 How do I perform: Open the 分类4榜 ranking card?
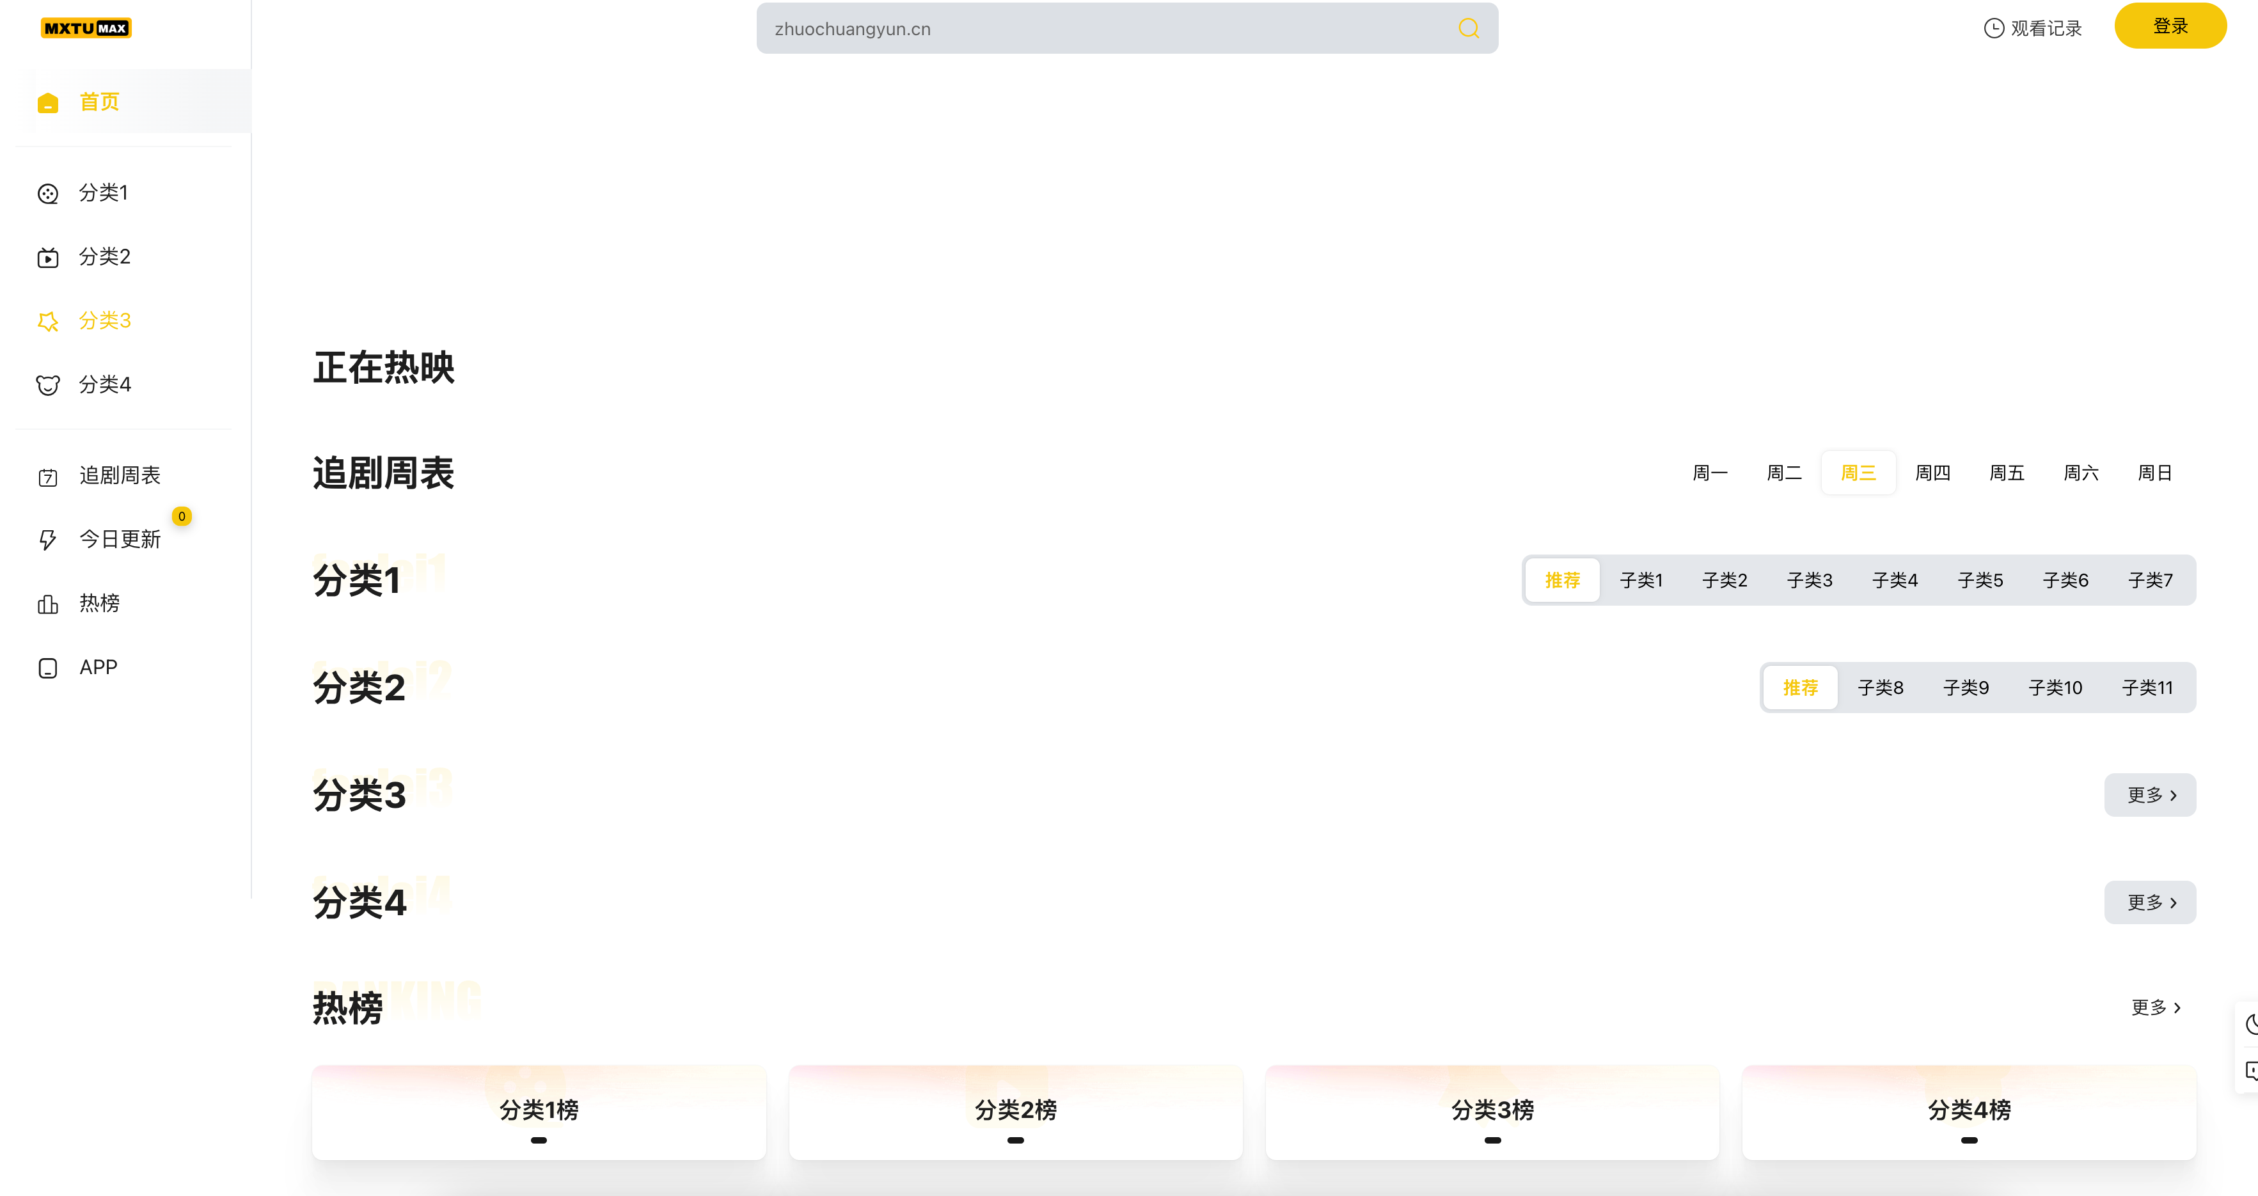pyautogui.click(x=1969, y=1113)
